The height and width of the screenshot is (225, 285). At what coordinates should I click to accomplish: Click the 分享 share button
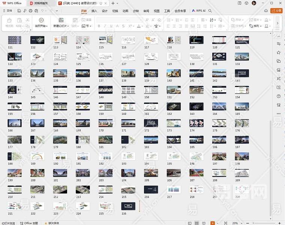click(x=277, y=11)
